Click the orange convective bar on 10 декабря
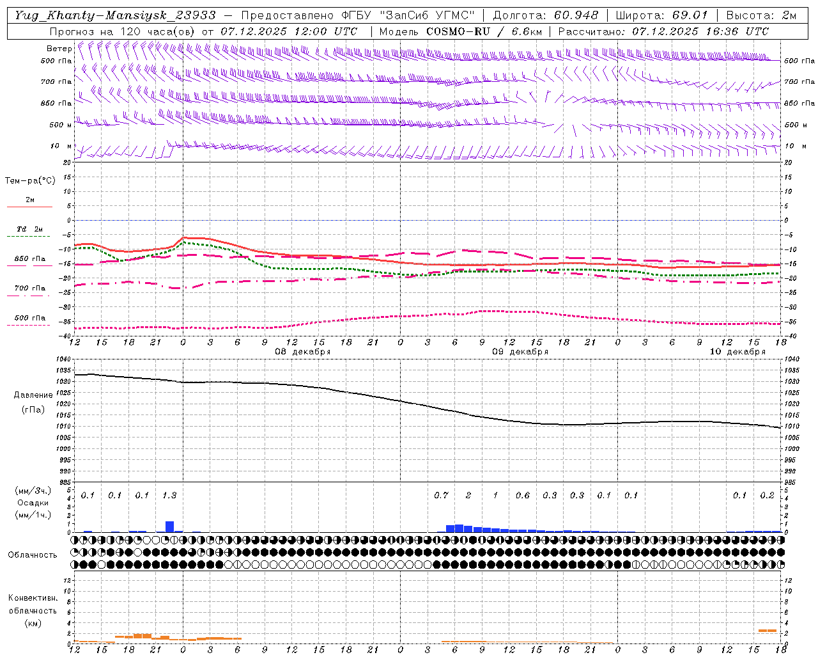 click(x=768, y=631)
